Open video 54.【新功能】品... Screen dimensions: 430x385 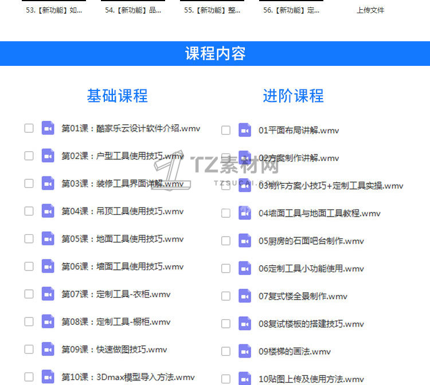click(133, 10)
